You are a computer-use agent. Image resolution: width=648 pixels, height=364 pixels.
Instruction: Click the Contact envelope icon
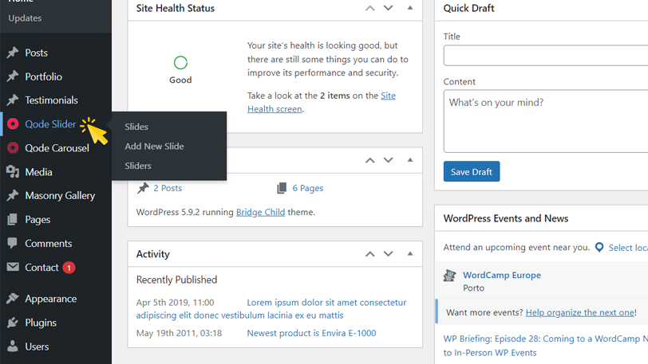tap(13, 268)
